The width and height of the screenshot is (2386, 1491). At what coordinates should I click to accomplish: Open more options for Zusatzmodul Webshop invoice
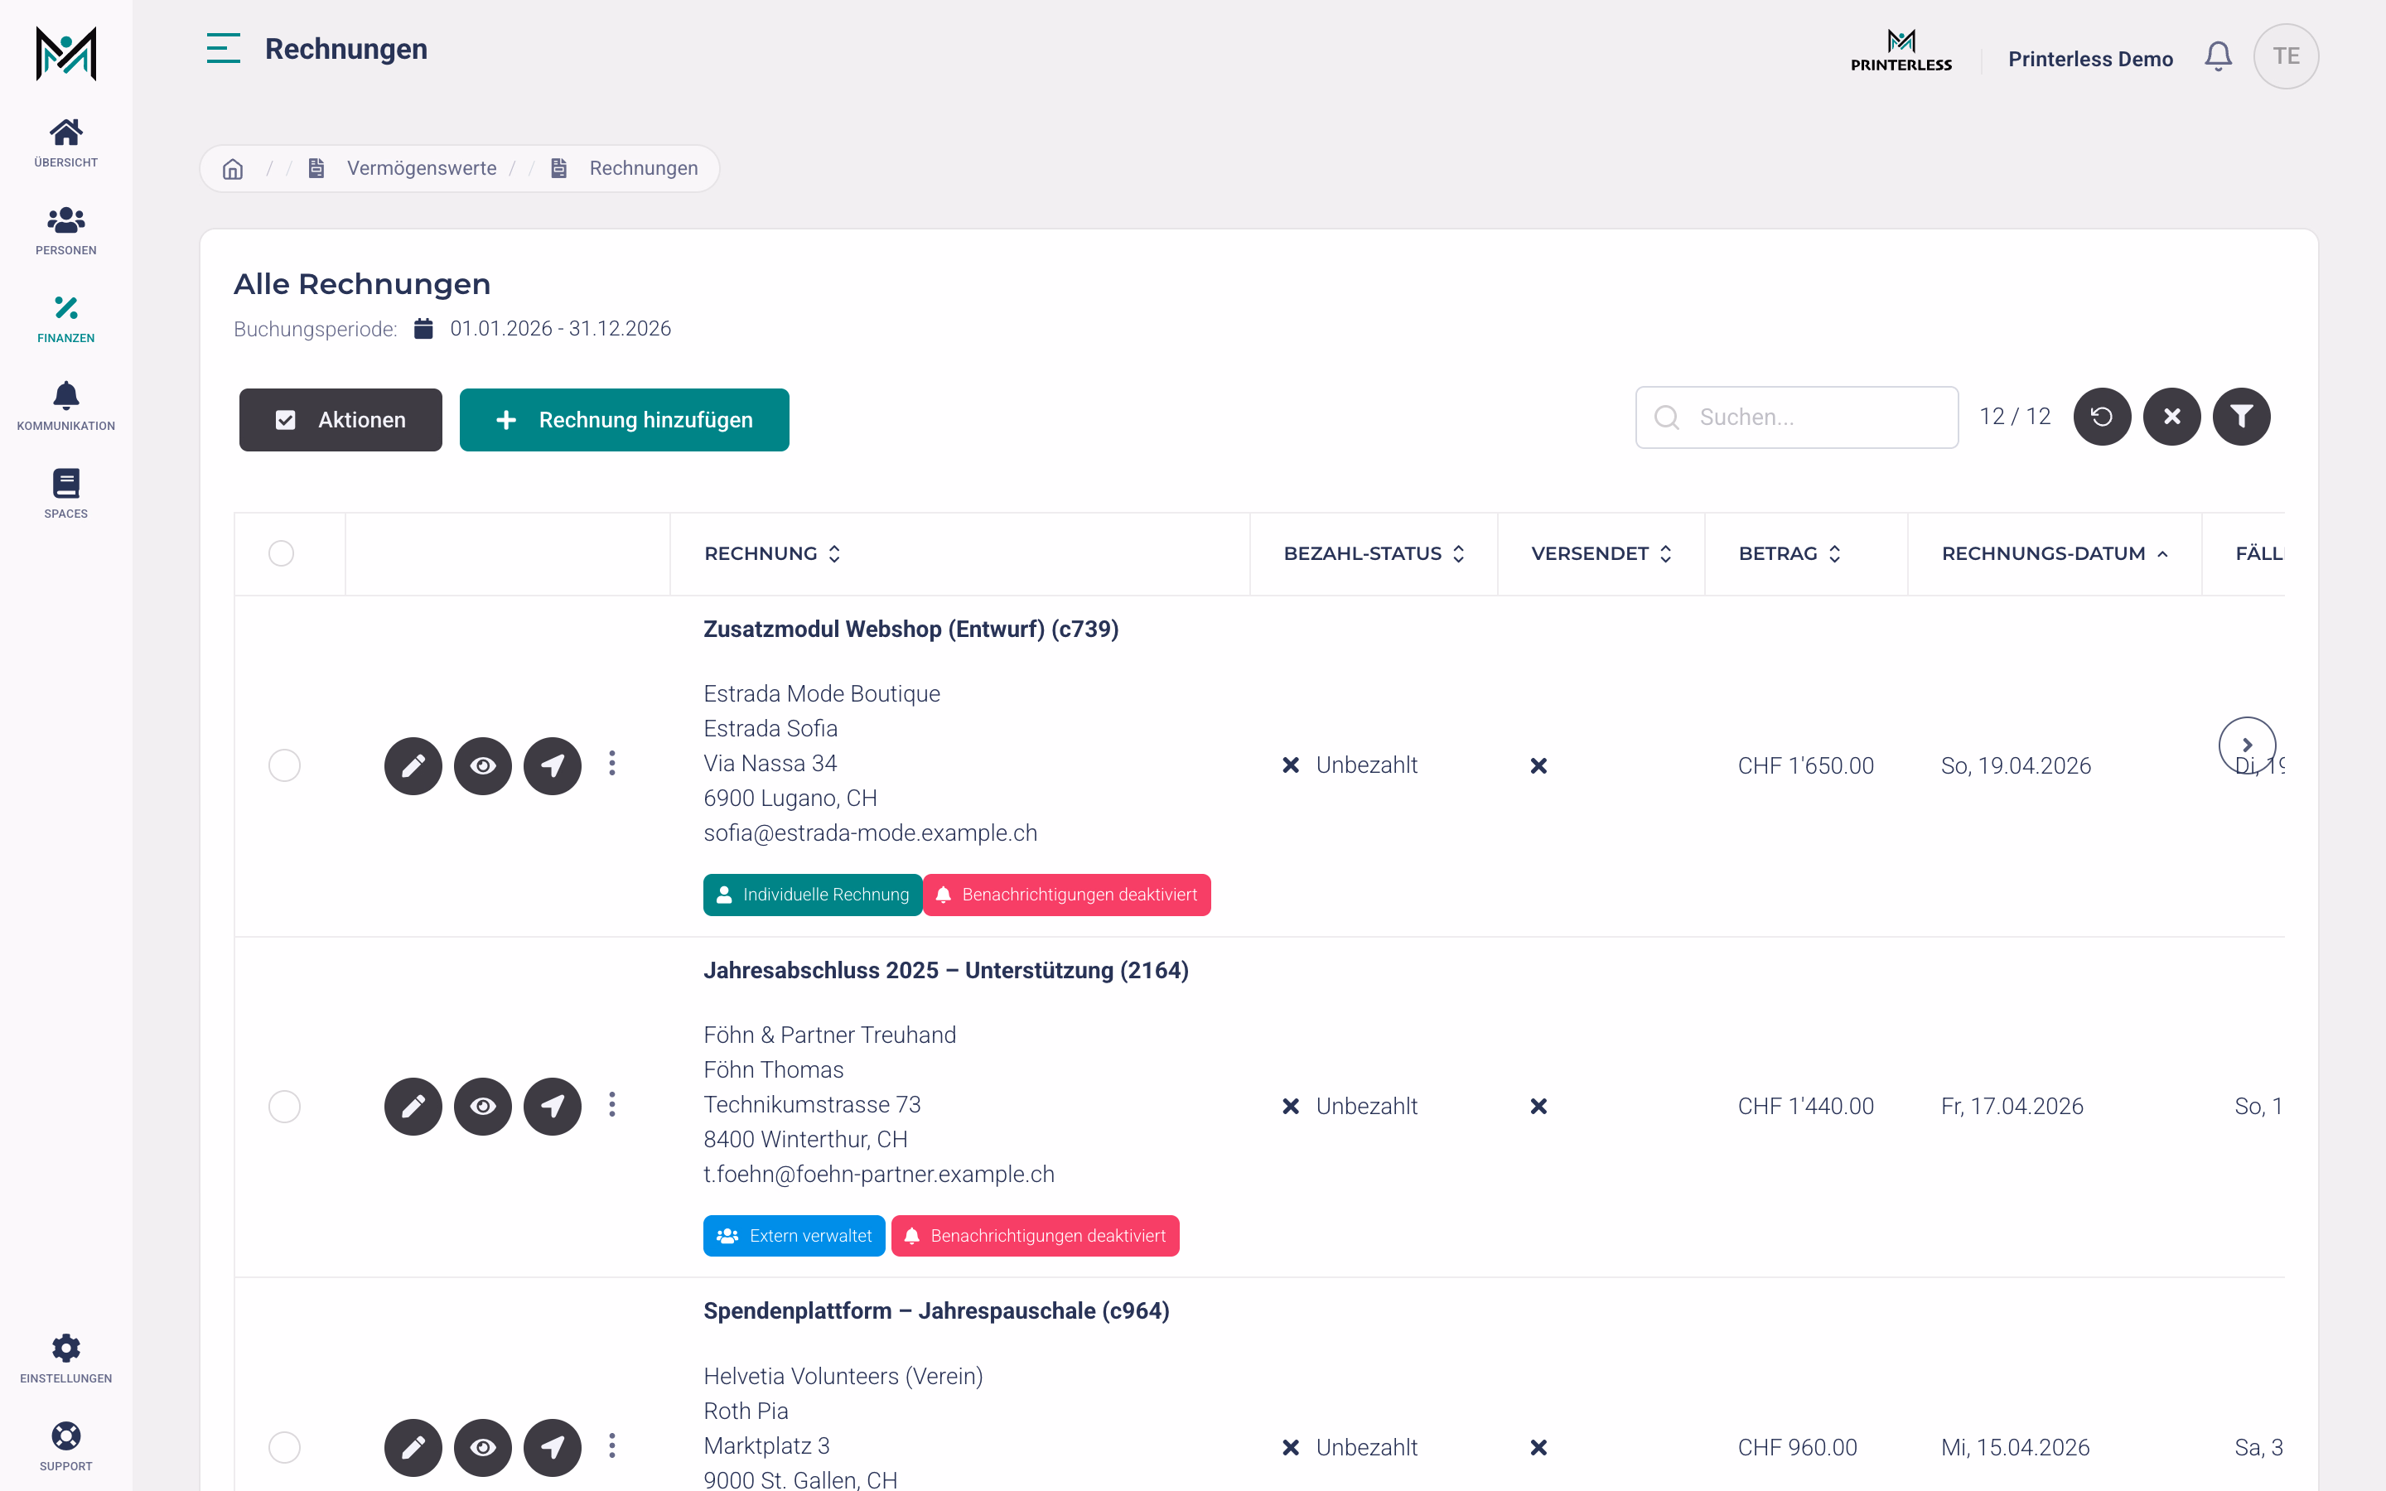click(x=612, y=763)
